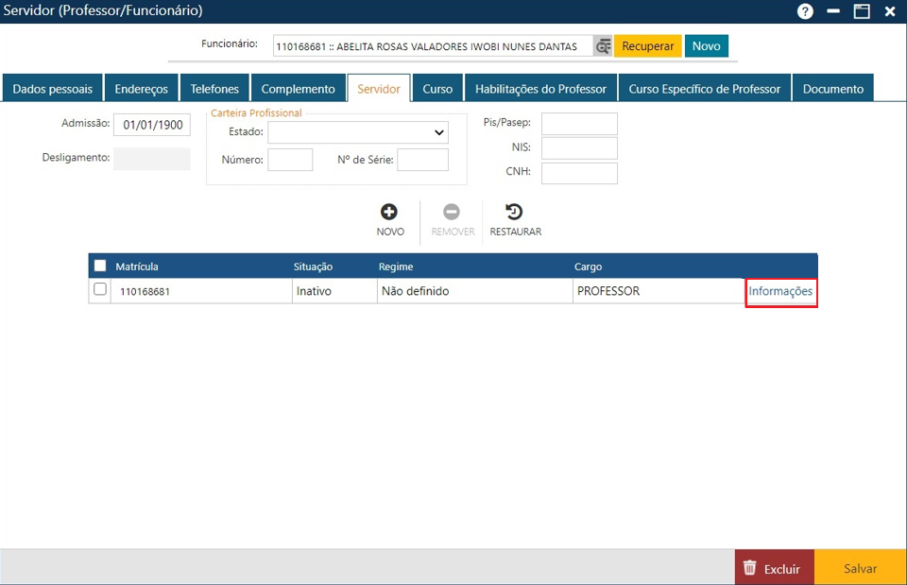Switch to the Dados pessoais tab
This screenshot has width=907, height=585.
[x=53, y=89]
